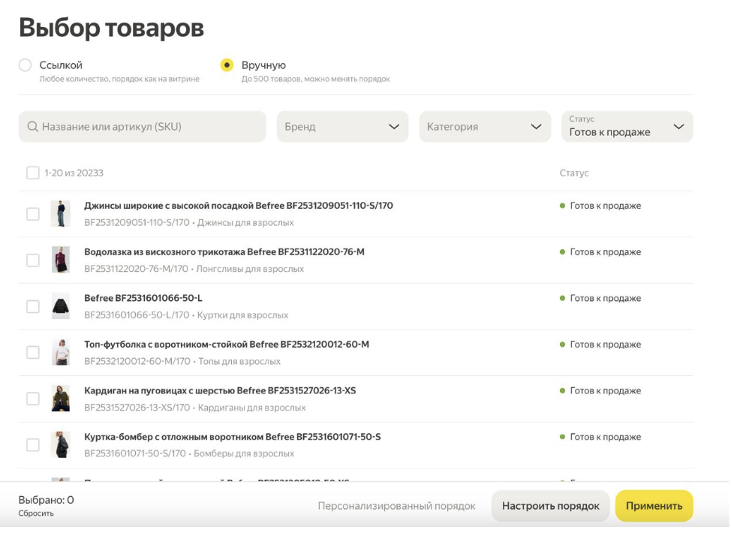
Task: Click SKU line BF2531601071-50-S/170 Бомберы для взрослых
Action: coord(189,453)
